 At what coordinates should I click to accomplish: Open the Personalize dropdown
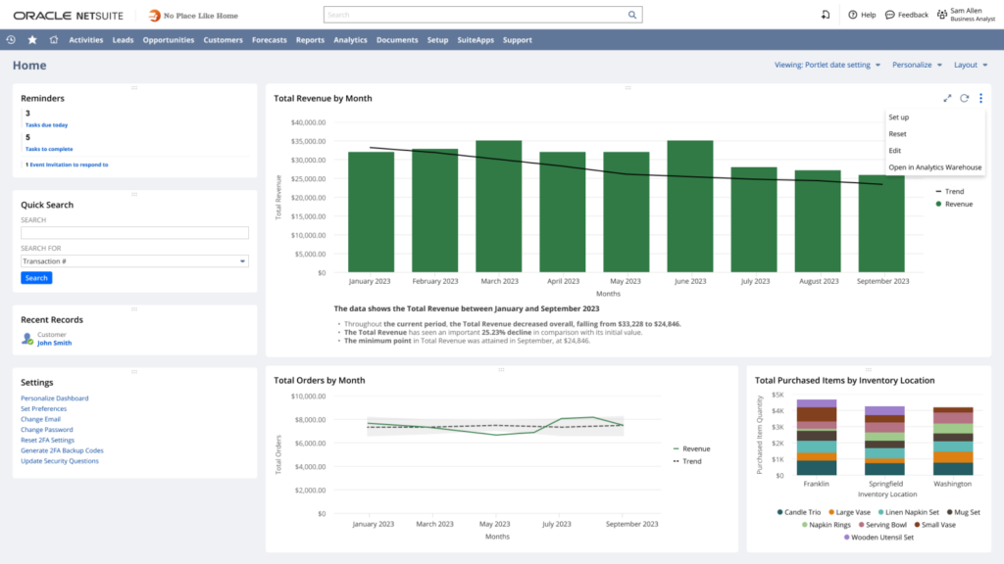(917, 65)
